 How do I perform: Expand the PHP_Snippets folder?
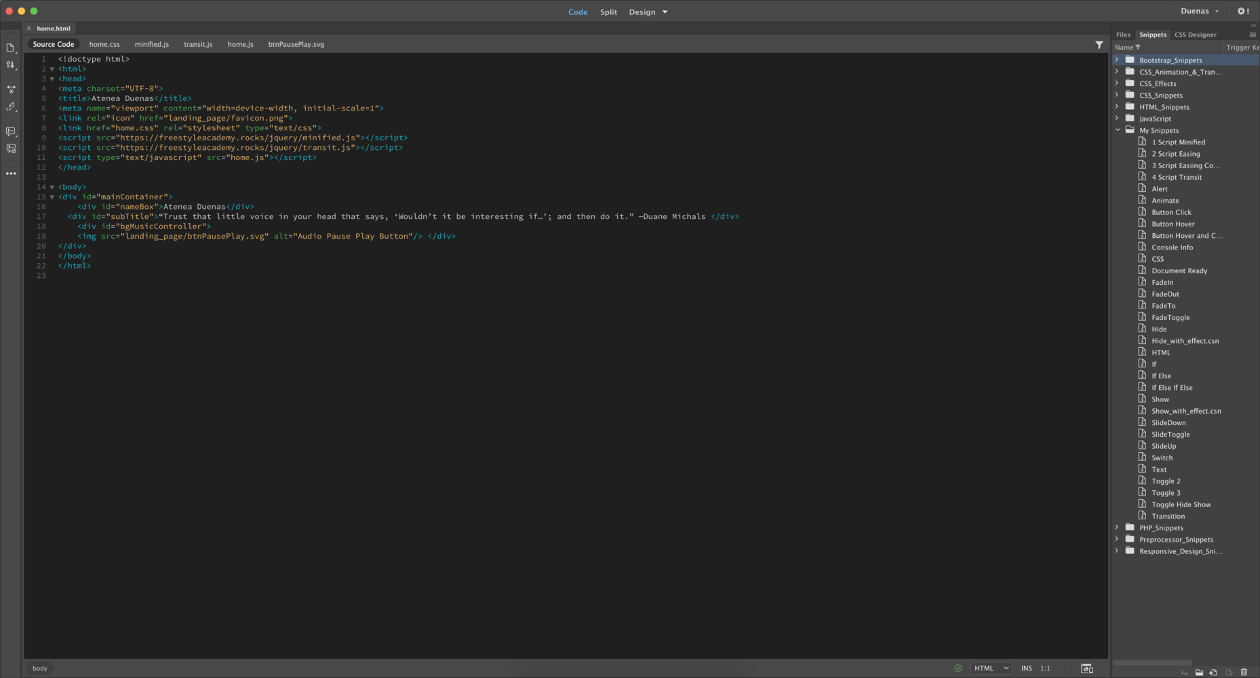pyautogui.click(x=1117, y=527)
